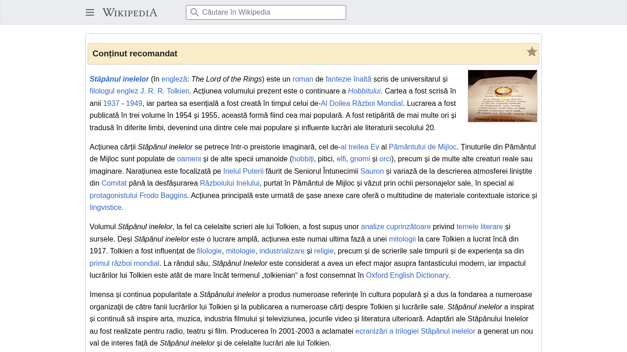Open the bold Stăpânul inelelor article link

pyautogui.click(x=119, y=79)
